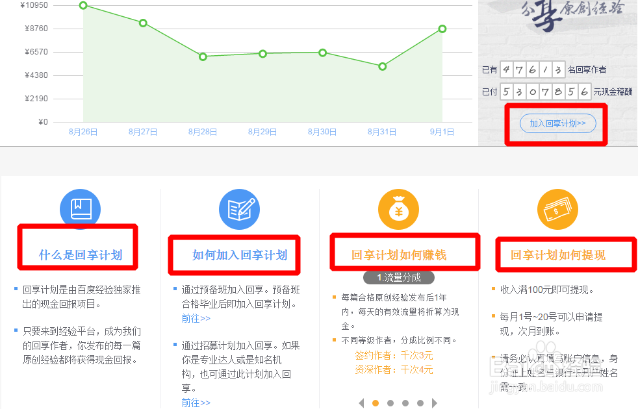The image size is (638, 409).
Task: Click the green data point for 9月1日
Action: [442, 29]
